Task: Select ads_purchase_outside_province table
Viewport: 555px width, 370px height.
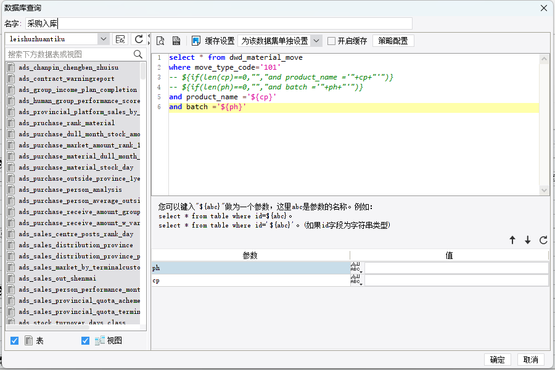Action: tap(80, 178)
